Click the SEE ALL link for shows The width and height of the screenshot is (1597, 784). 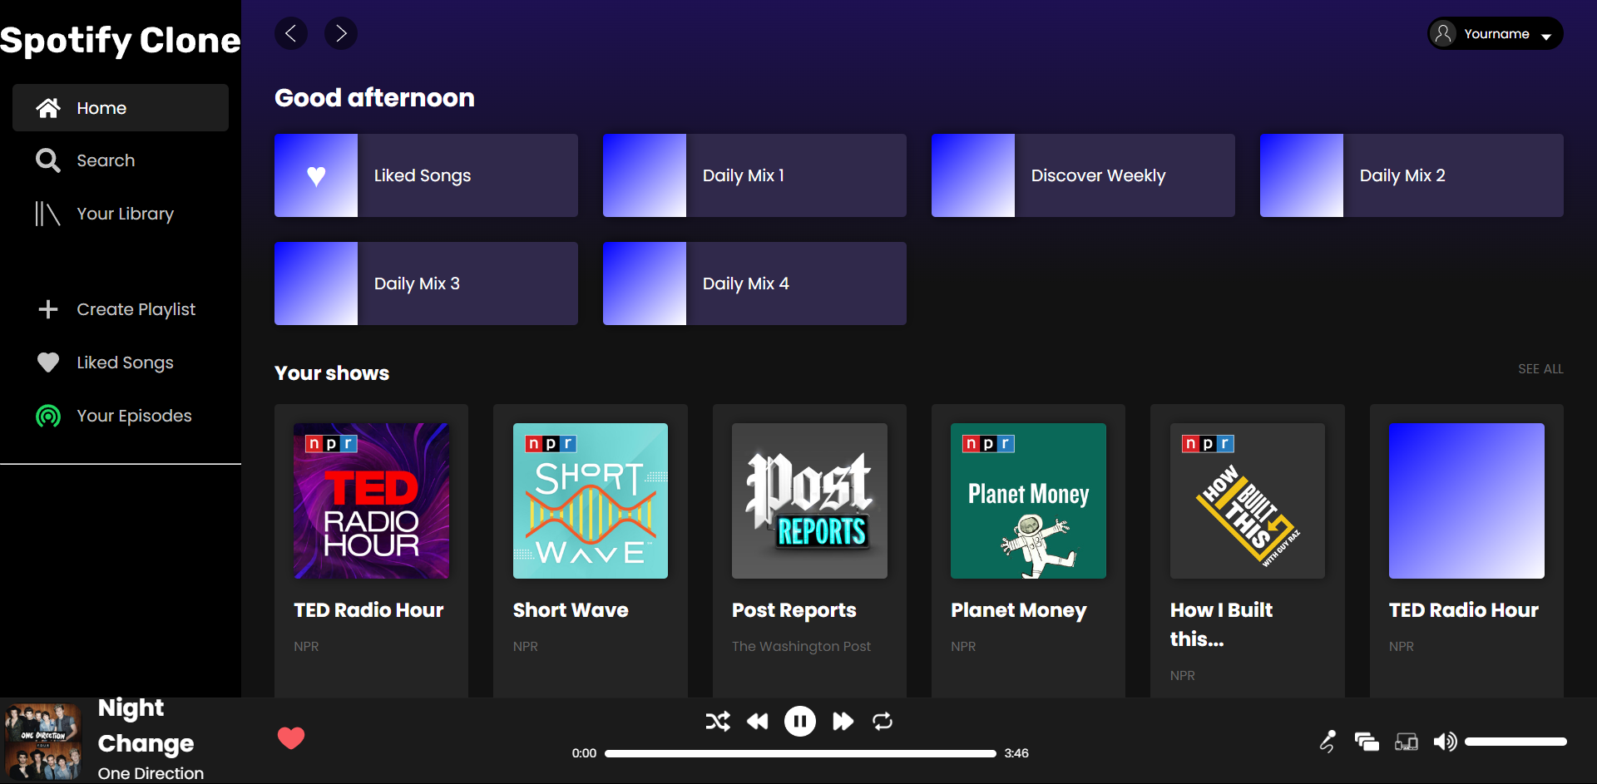[x=1540, y=368]
